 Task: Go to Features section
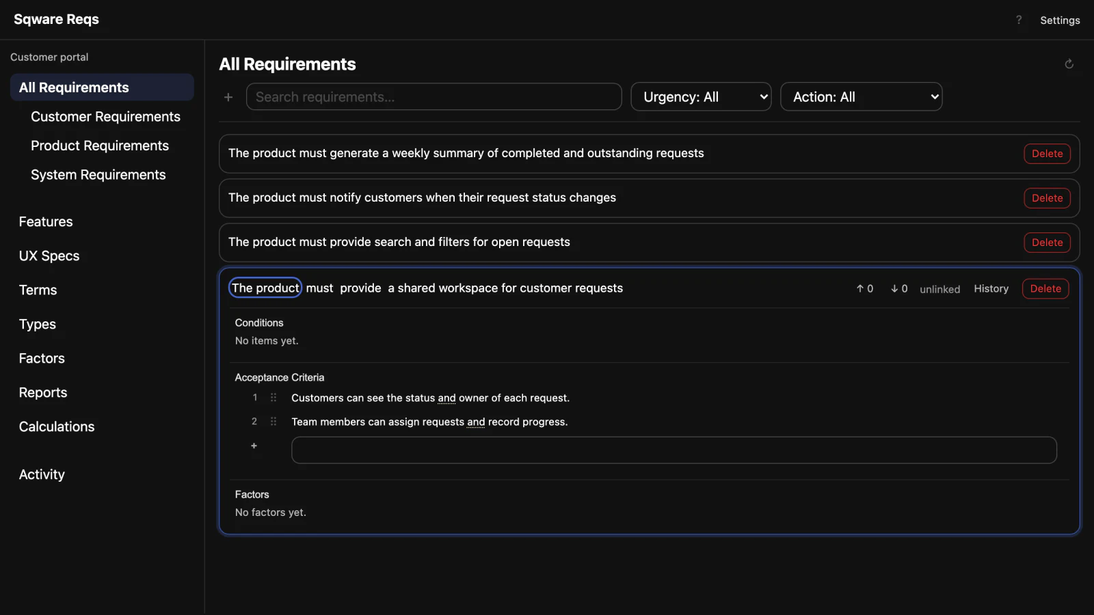tap(46, 221)
